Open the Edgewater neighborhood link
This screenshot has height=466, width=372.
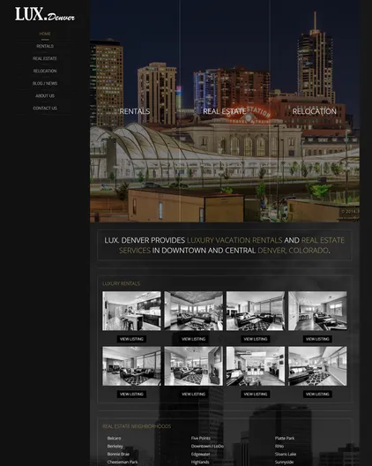click(x=200, y=455)
